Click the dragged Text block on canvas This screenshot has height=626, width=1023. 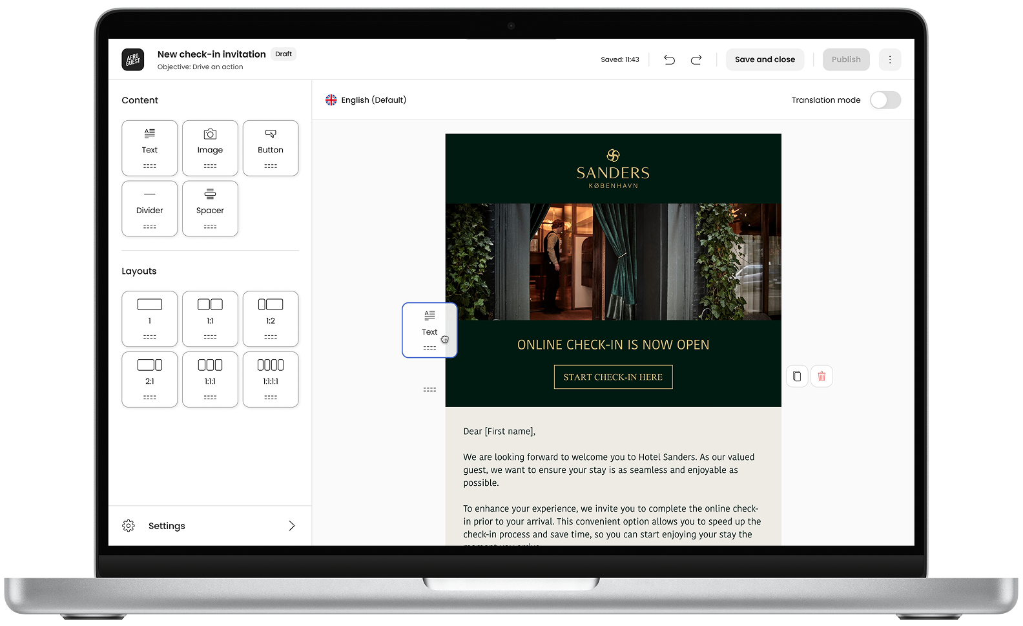point(429,330)
